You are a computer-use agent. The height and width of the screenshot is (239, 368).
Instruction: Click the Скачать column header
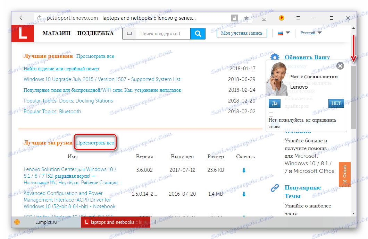coord(245,157)
